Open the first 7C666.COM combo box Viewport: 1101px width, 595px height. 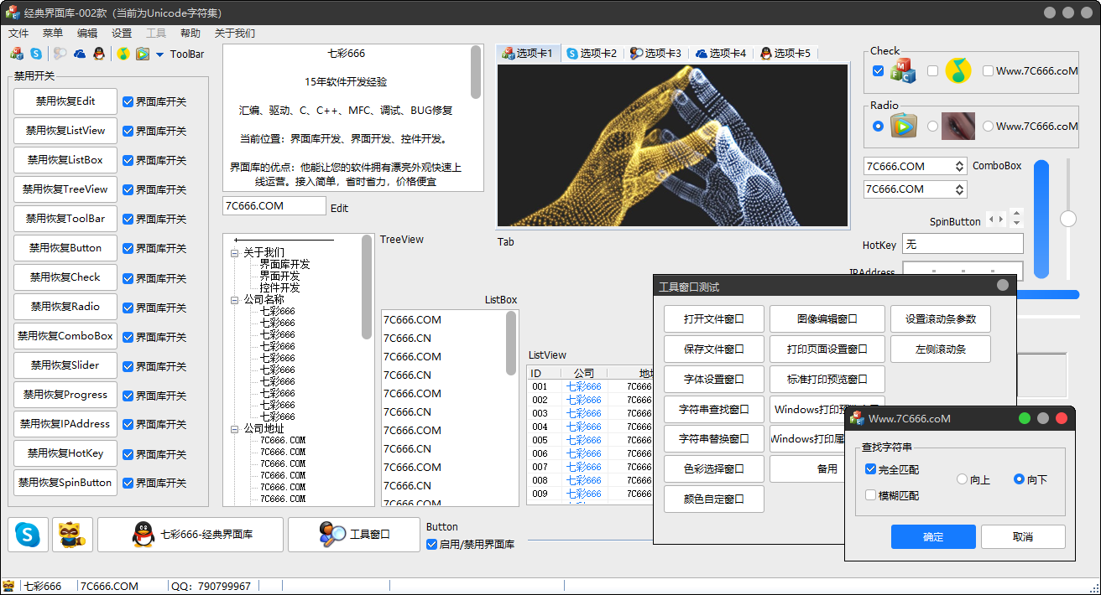(x=959, y=166)
